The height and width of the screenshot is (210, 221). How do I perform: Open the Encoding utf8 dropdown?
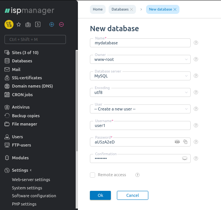[x=140, y=92]
